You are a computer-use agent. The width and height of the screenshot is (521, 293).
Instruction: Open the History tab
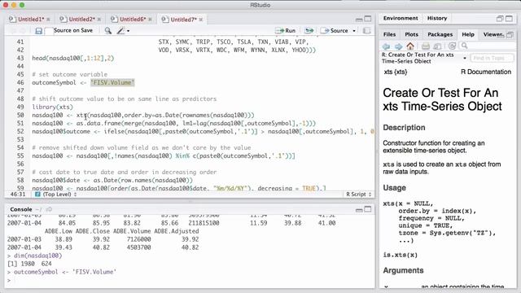click(437, 18)
